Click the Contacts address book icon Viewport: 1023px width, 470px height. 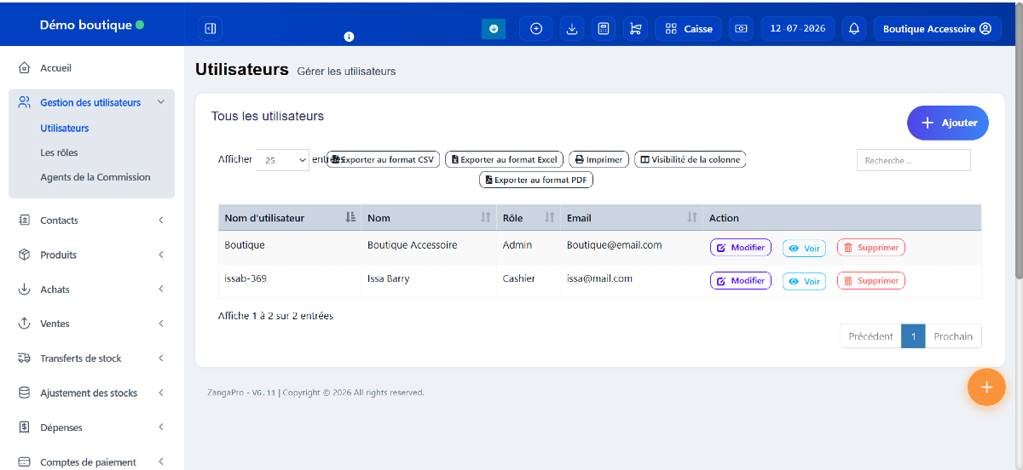[x=25, y=220]
